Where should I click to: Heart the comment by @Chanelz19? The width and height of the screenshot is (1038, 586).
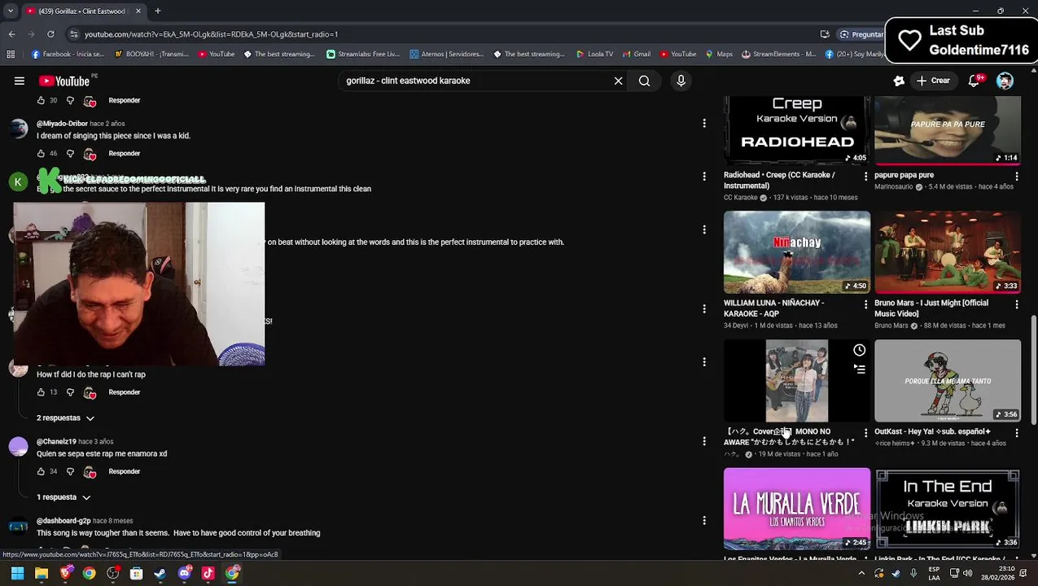(x=90, y=472)
